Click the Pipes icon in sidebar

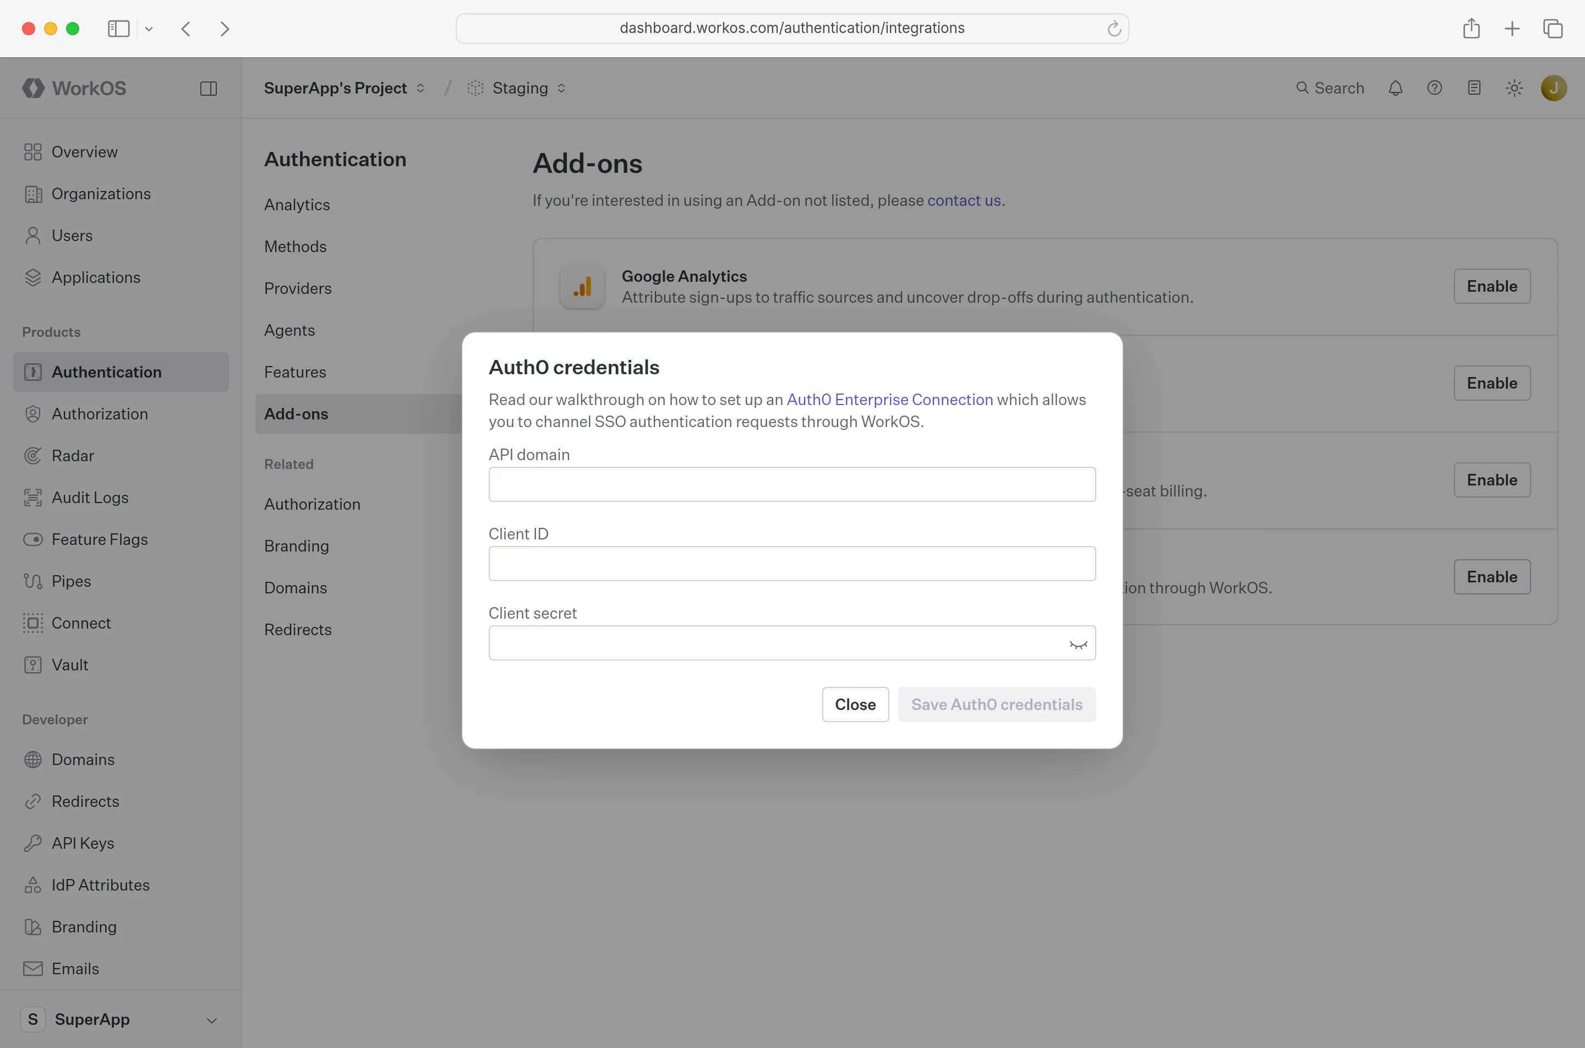(32, 581)
